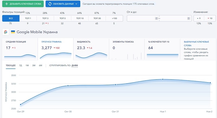Click the Ноя 2 chart data point
The width and height of the screenshot is (217, 118).
[x=210, y=83]
